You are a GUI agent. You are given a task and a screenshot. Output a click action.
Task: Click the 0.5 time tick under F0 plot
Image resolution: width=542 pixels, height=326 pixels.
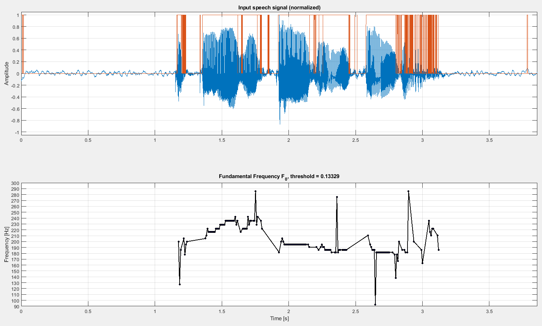pyautogui.click(x=88, y=311)
